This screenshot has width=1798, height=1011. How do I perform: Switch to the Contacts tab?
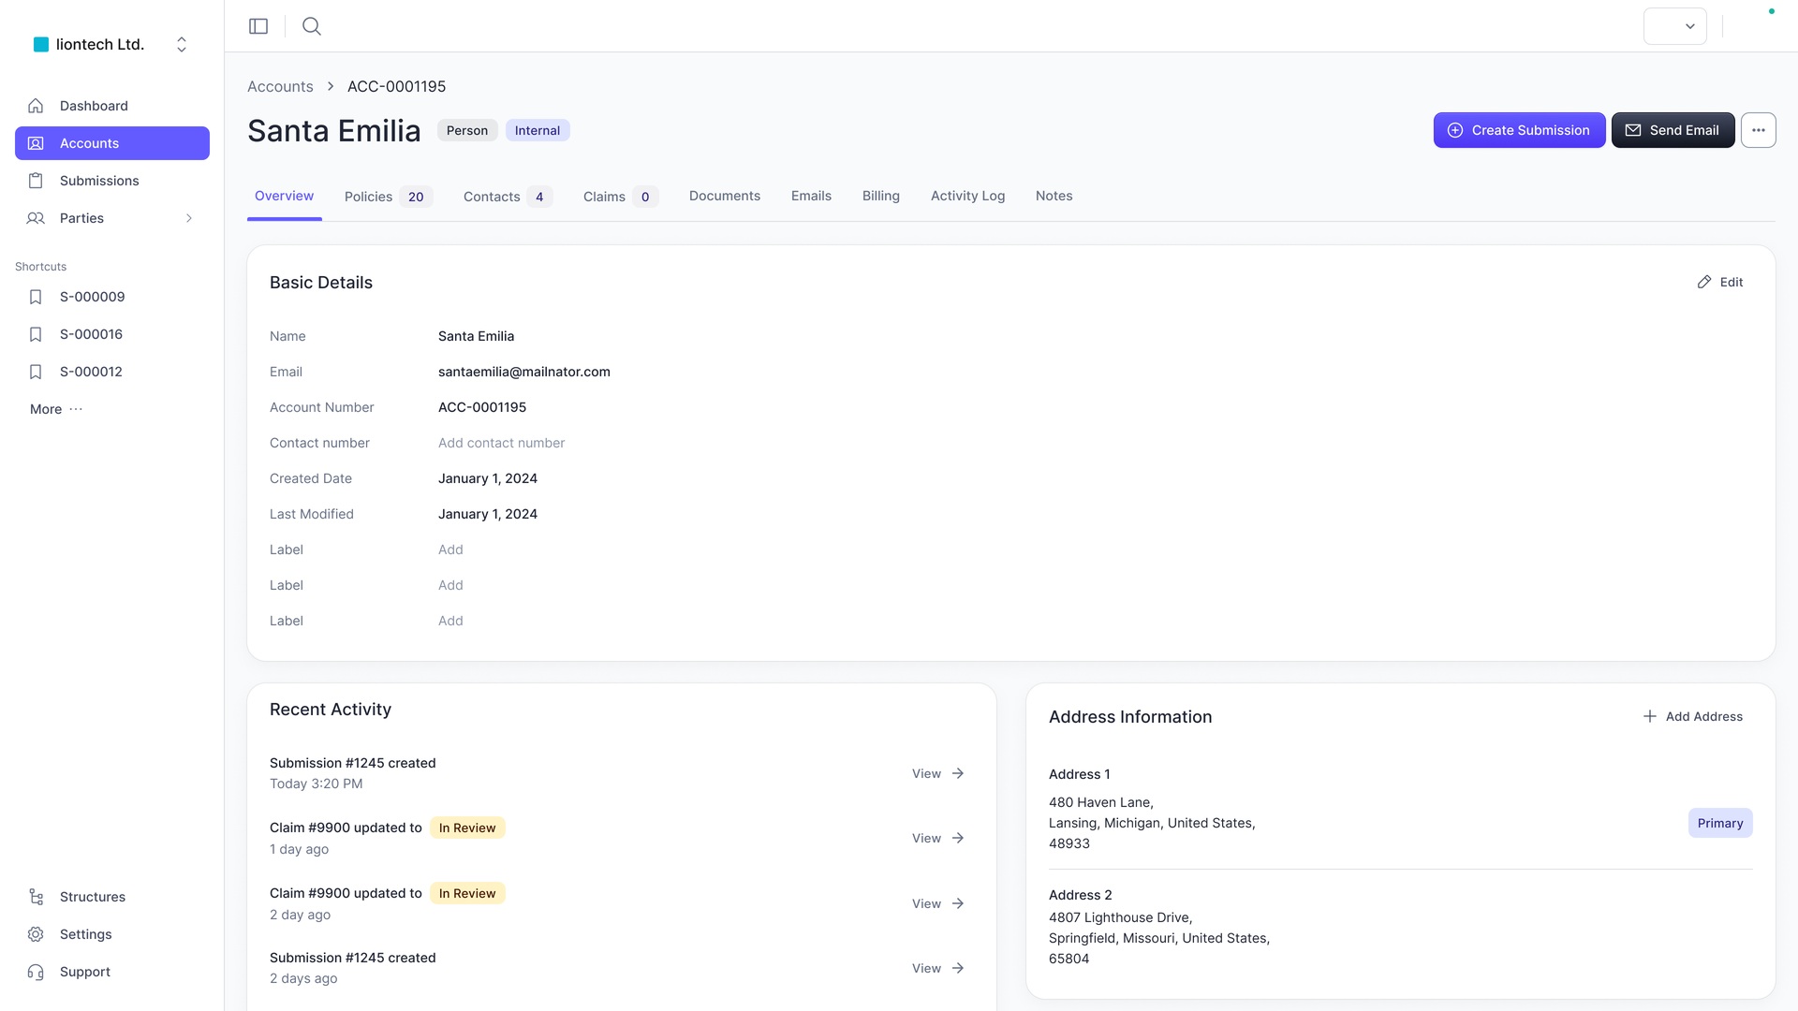(x=508, y=197)
